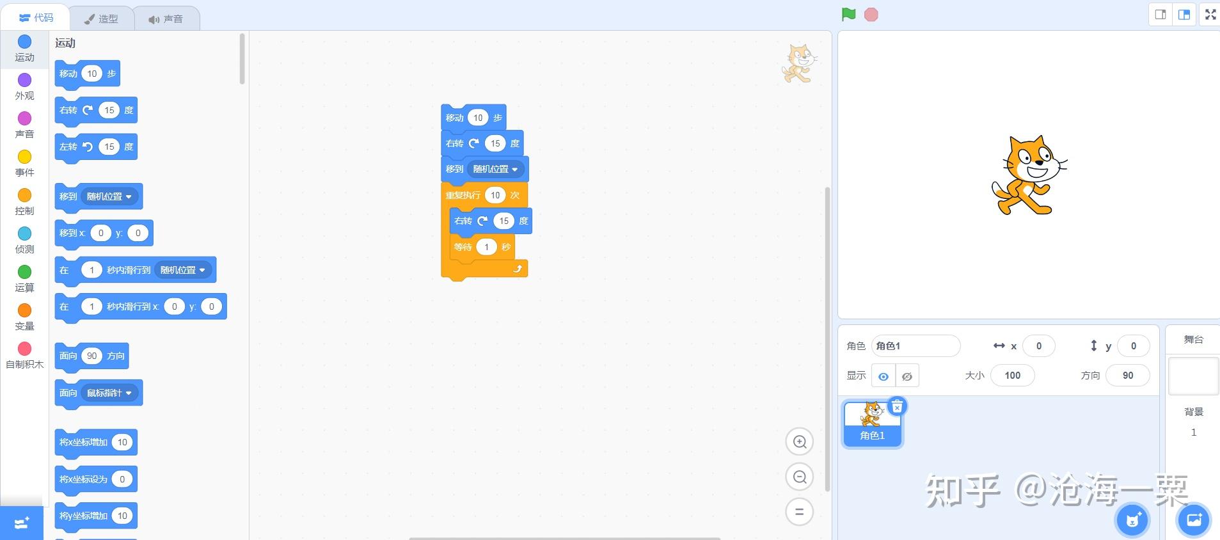Click the 方向 direction field showing 90

click(x=1127, y=376)
